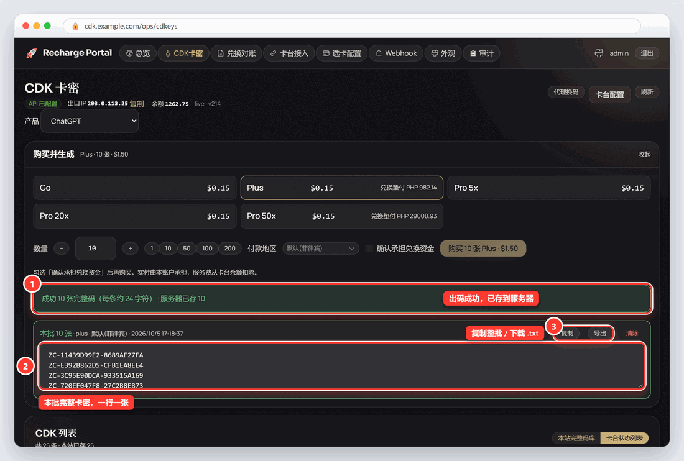Switch to 本站完整码库 view
684x461 pixels.
pos(576,438)
